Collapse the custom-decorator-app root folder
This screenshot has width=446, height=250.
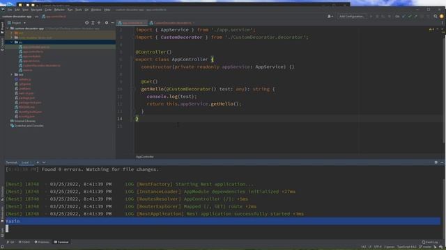coord(8,28)
